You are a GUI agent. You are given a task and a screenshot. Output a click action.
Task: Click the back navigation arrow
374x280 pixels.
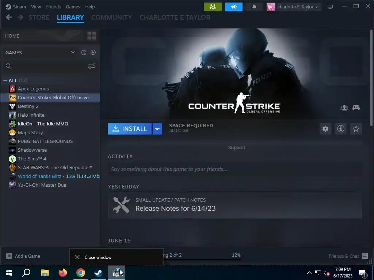9,17
